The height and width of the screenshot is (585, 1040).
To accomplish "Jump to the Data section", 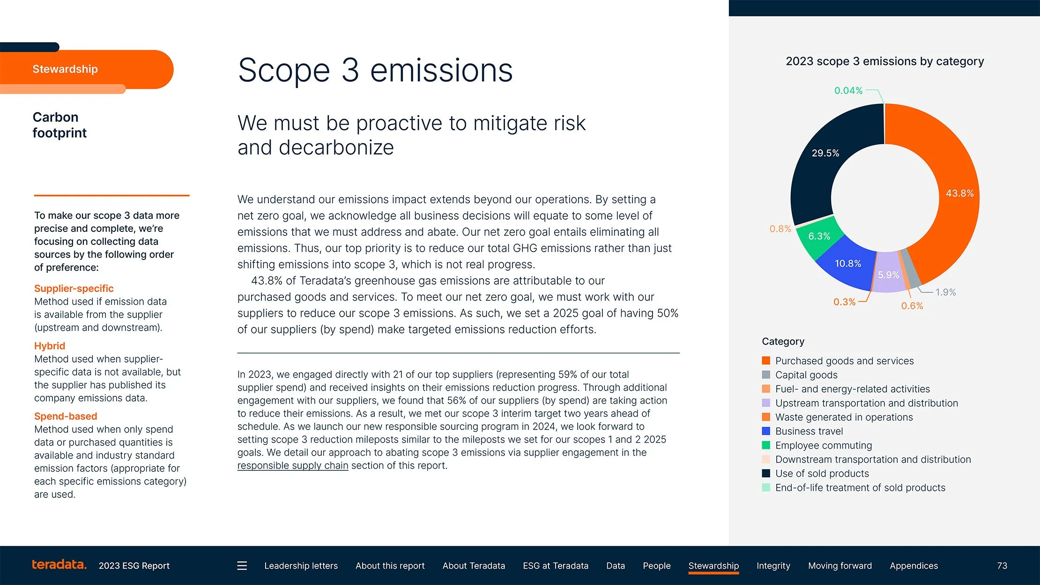I will pyautogui.click(x=616, y=566).
